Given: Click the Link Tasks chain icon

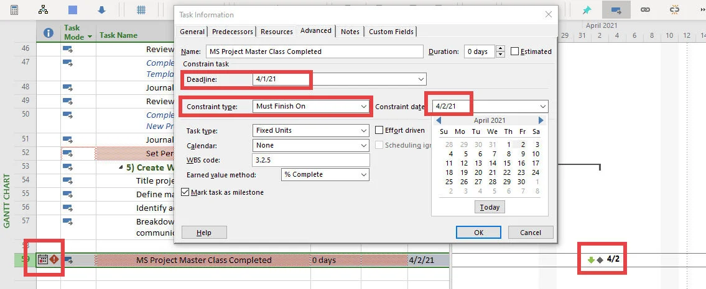Looking at the screenshot, I should pyautogui.click(x=645, y=10).
